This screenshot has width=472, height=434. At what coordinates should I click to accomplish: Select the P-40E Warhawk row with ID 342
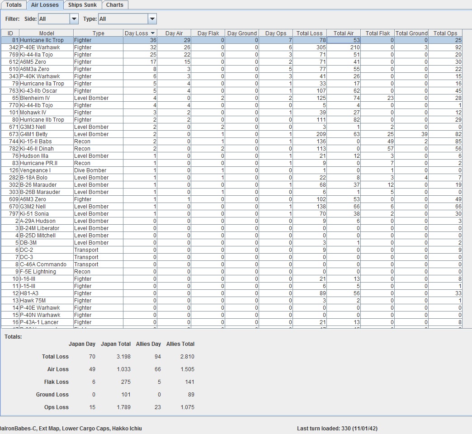click(232, 47)
